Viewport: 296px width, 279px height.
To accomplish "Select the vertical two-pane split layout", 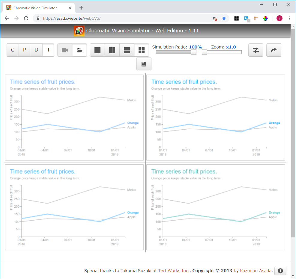I will pos(112,50).
